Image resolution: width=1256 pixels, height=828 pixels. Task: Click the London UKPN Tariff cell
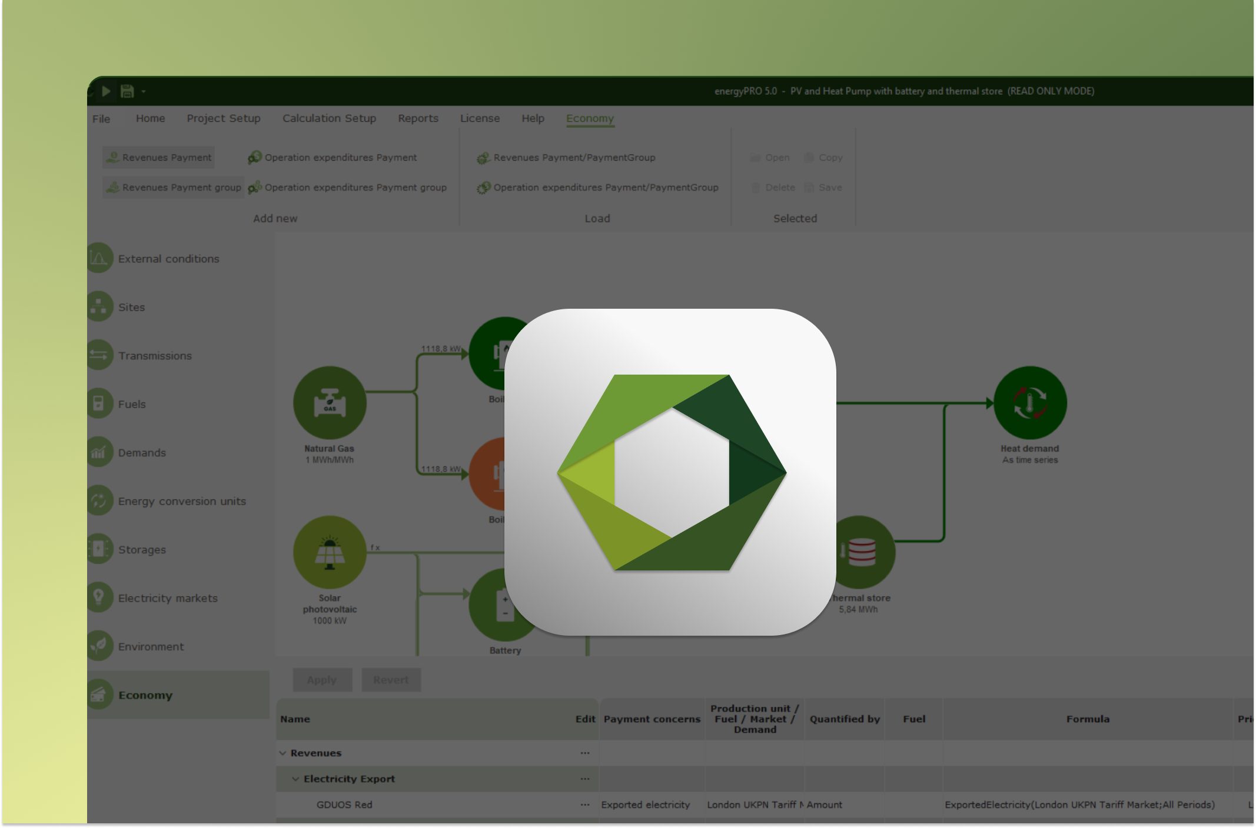(x=755, y=805)
